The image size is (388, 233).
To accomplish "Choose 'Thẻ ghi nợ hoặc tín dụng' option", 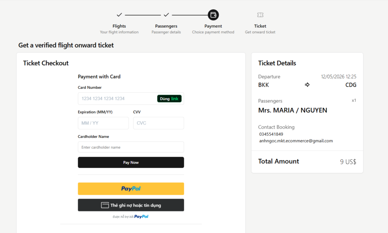I will pyautogui.click(x=131, y=205).
